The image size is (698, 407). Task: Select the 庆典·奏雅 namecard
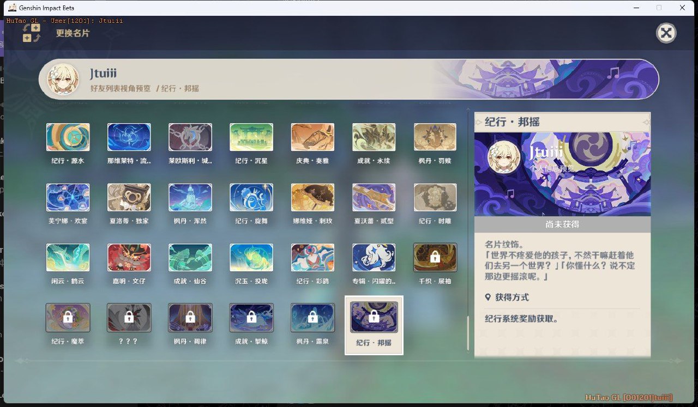click(312, 137)
